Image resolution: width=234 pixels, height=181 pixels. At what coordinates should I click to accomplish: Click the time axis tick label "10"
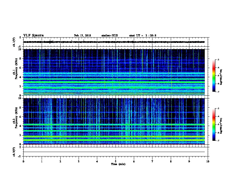208,161
